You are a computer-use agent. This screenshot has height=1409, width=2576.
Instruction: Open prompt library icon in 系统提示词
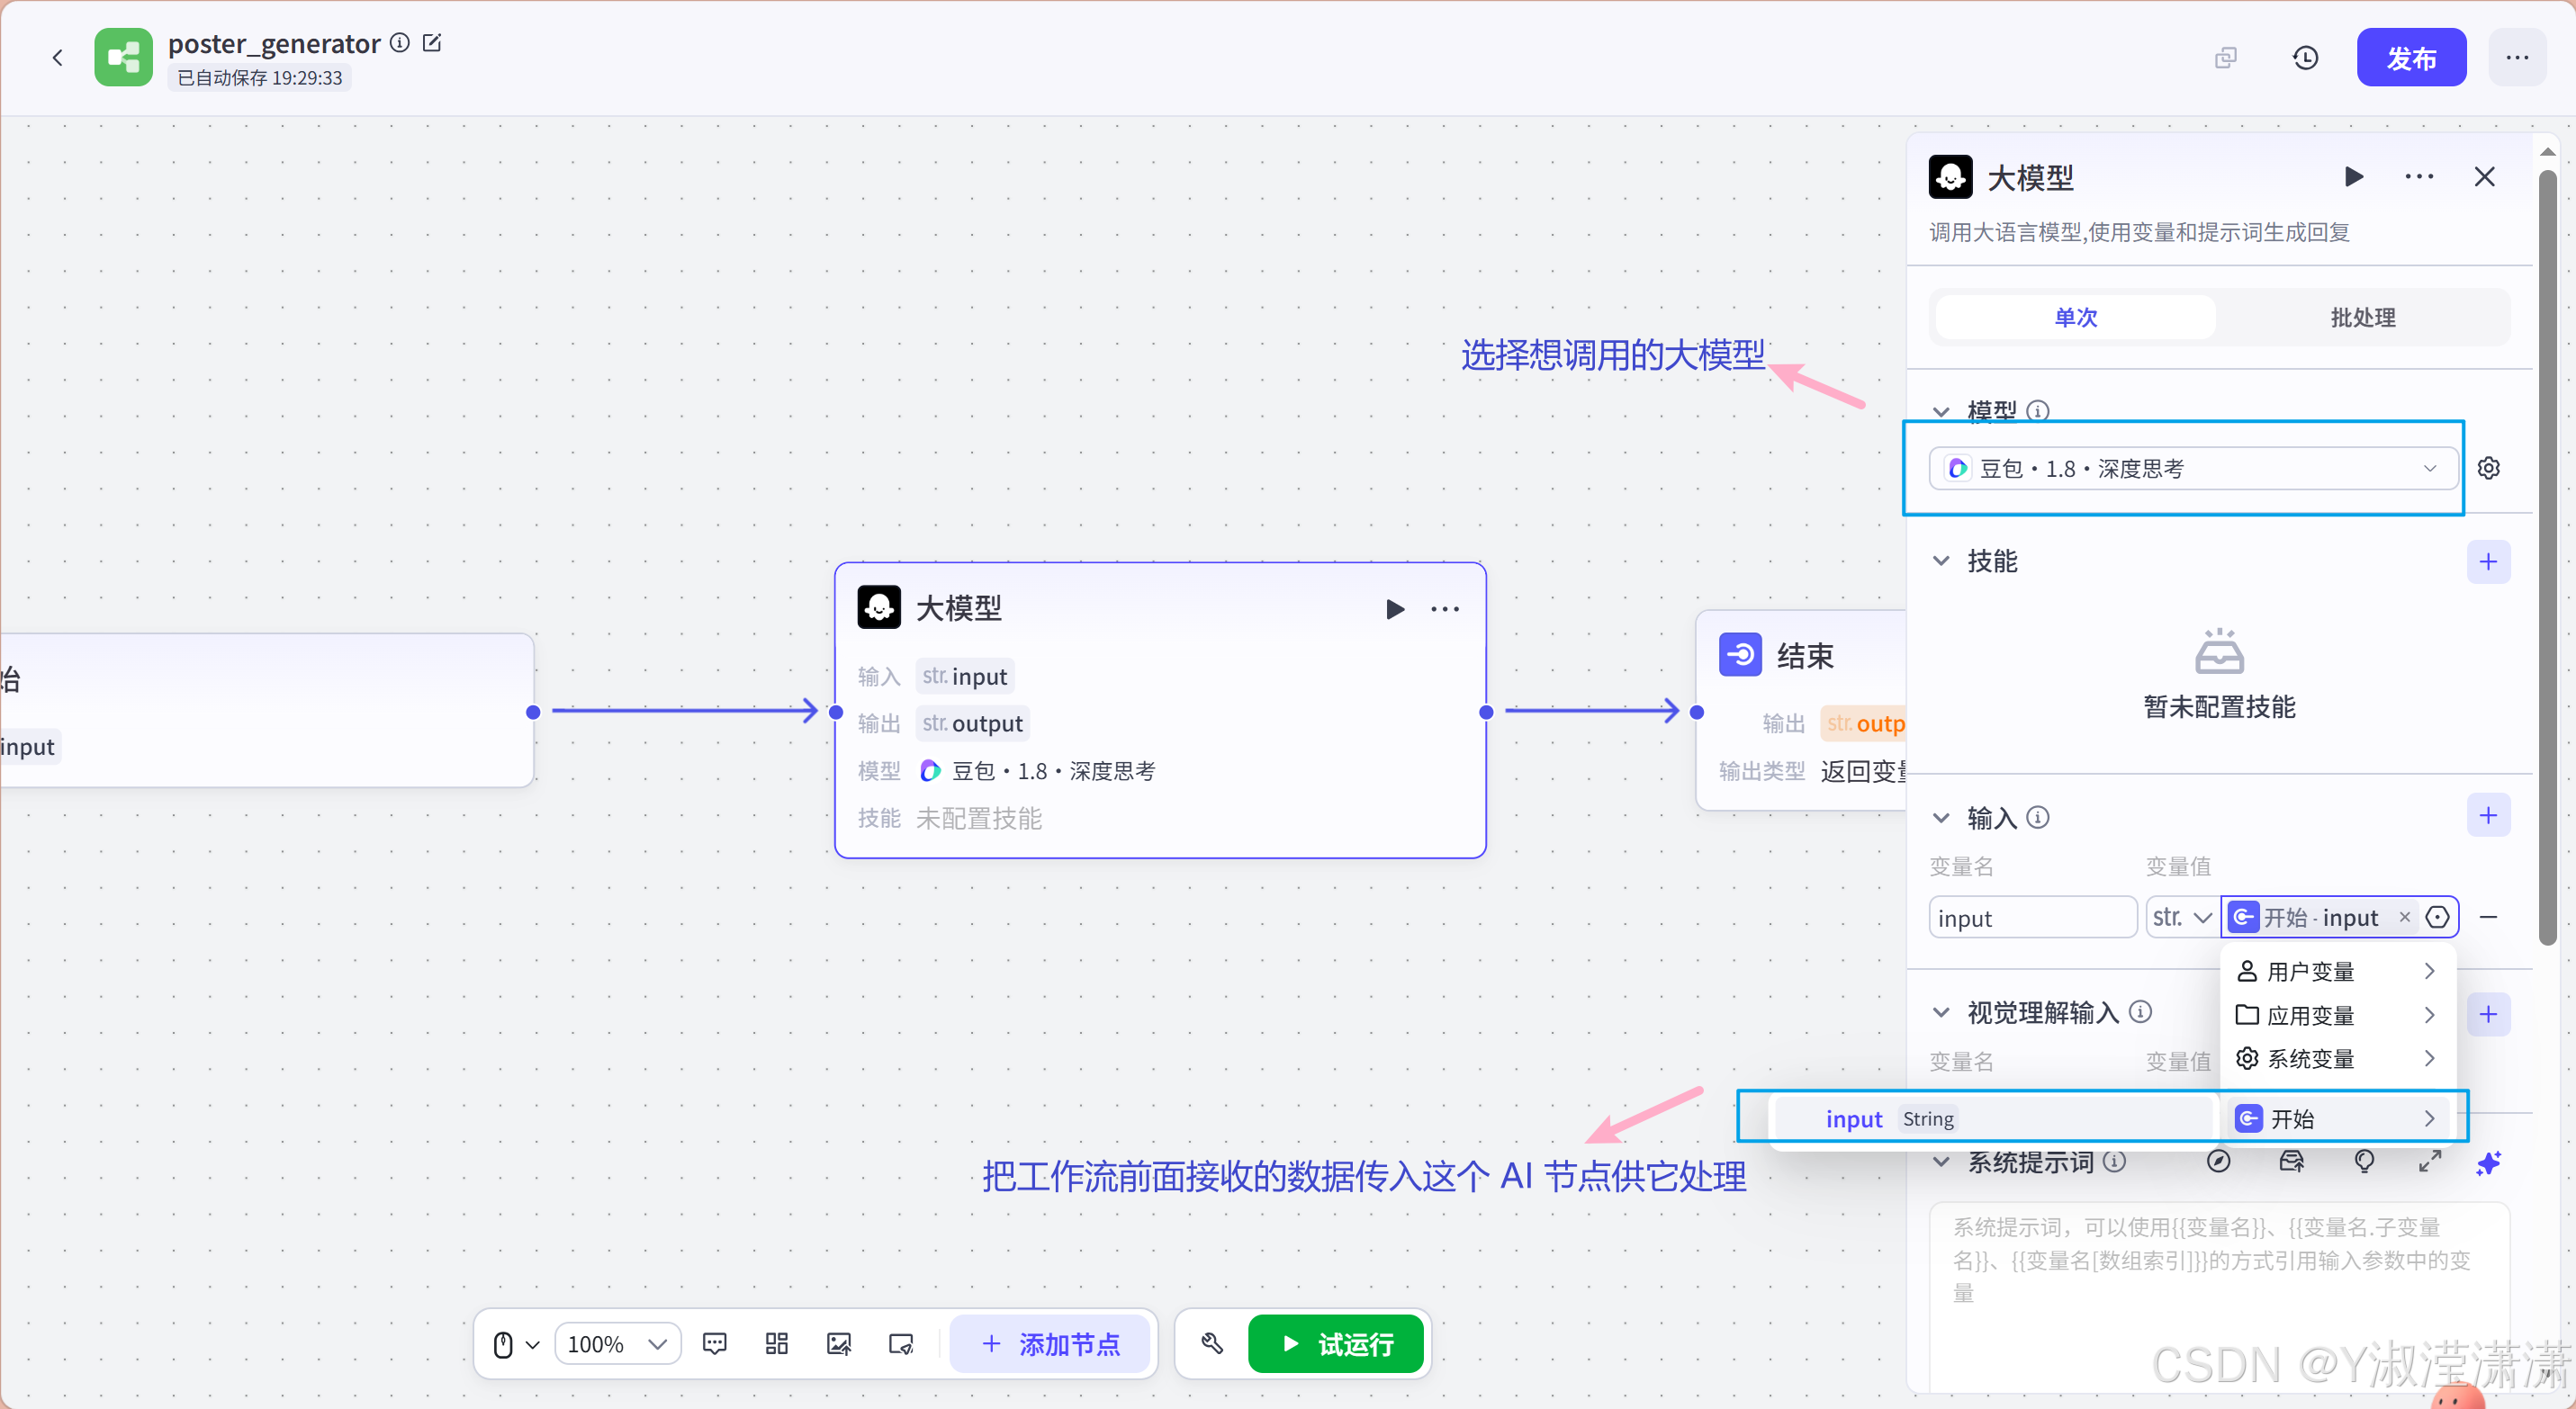[2291, 1162]
